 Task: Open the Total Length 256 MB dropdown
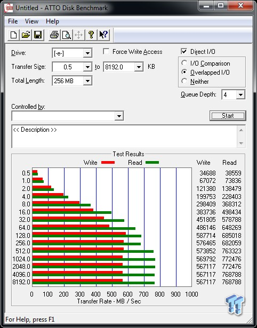coord(87,81)
